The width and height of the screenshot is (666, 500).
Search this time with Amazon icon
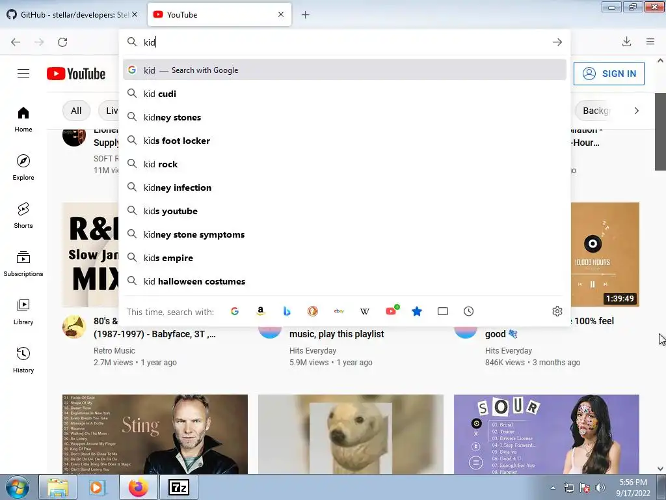261,311
